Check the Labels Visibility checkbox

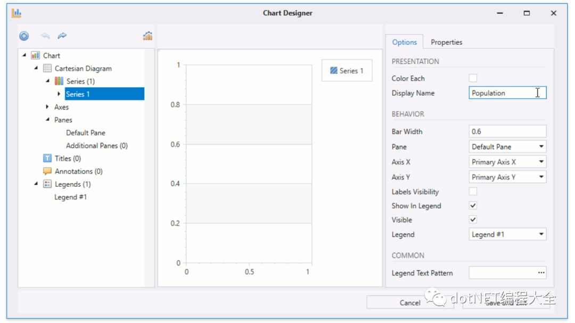click(x=473, y=192)
